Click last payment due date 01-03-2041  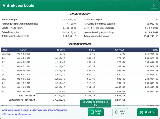point(152,32)
